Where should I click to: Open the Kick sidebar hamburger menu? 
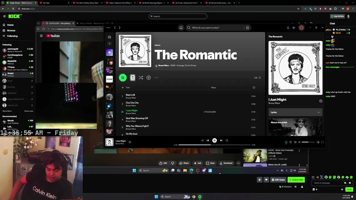tap(4, 16)
